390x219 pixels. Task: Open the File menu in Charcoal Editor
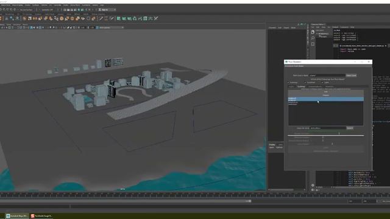[313, 27]
